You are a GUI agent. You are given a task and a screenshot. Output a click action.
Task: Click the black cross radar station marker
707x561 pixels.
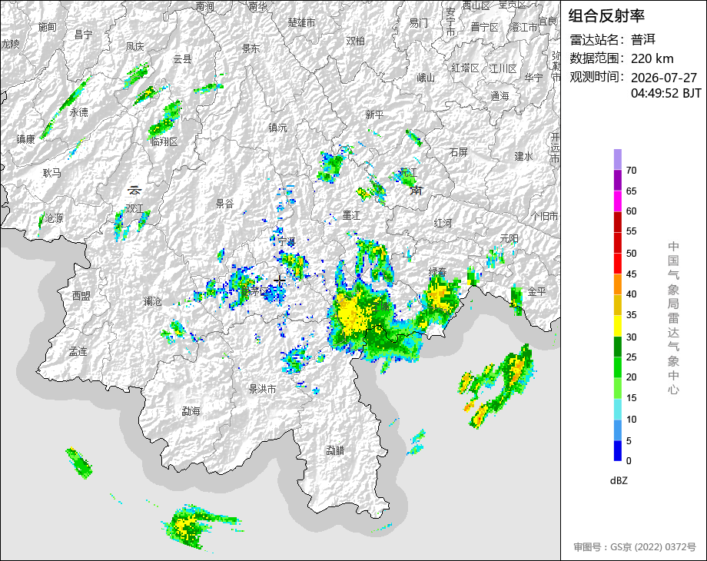[280, 281]
